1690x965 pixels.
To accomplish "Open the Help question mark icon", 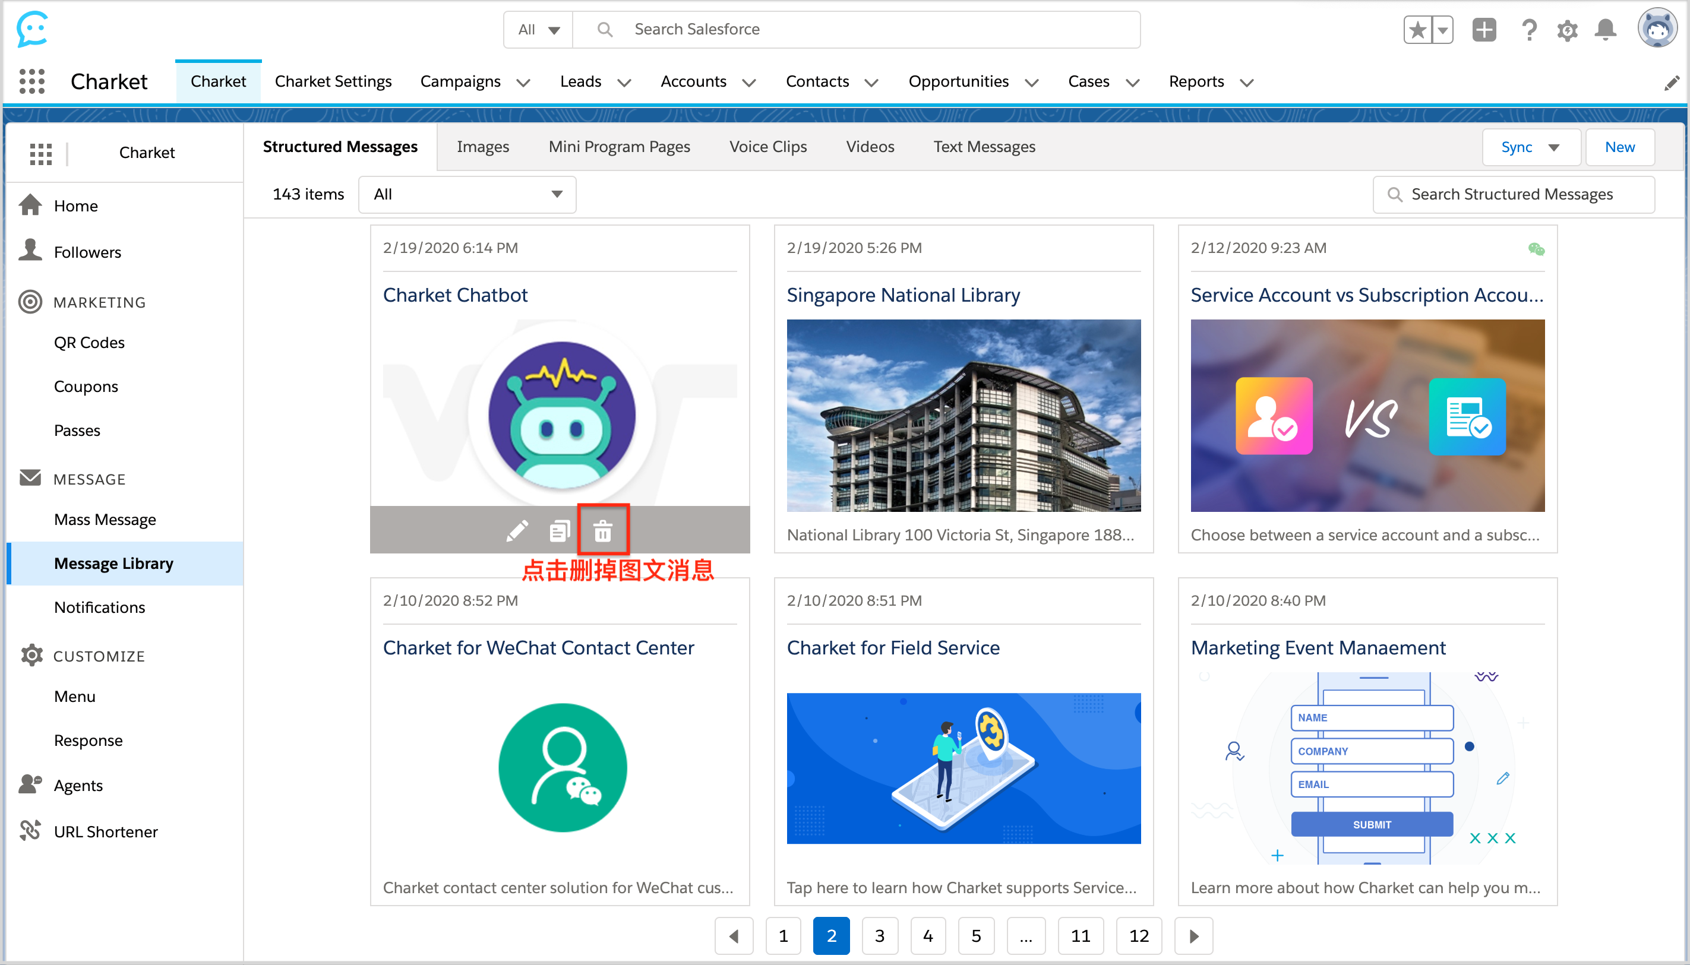I will pyautogui.click(x=1530, y=30).
